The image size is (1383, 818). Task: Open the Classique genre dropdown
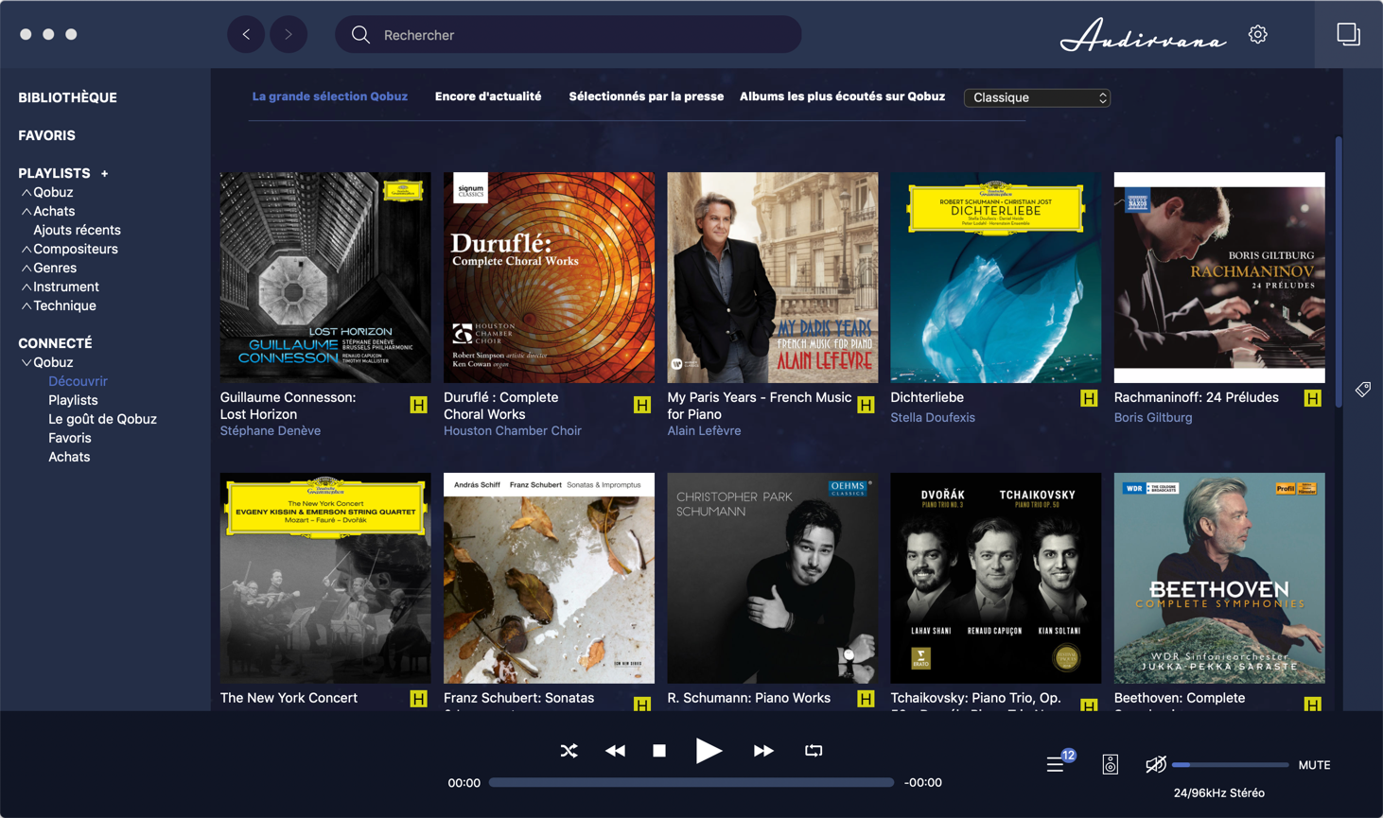click(1037, 97)
